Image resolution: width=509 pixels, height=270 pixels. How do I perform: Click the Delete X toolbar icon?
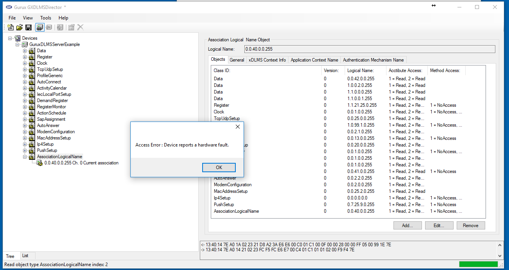(x=80, y=27)
